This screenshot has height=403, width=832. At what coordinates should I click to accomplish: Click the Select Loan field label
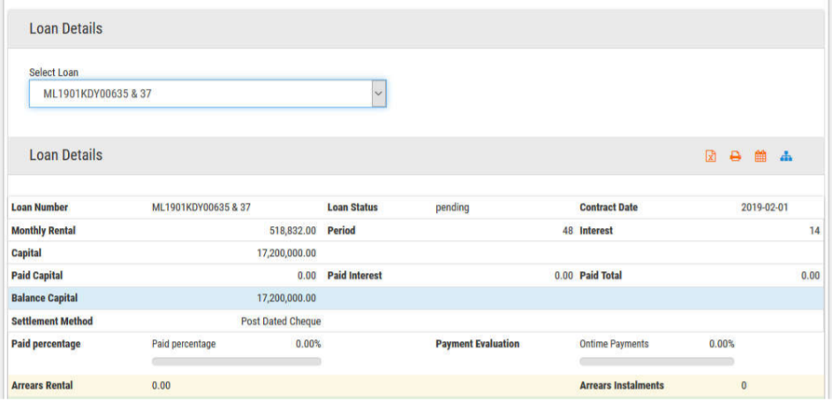pos(55,72)
